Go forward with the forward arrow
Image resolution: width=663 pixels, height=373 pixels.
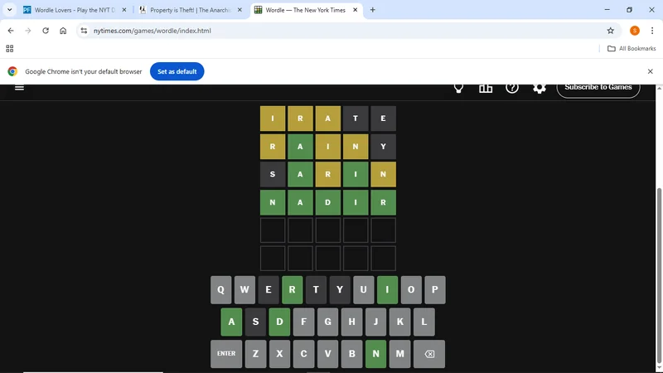pos(28,31)
